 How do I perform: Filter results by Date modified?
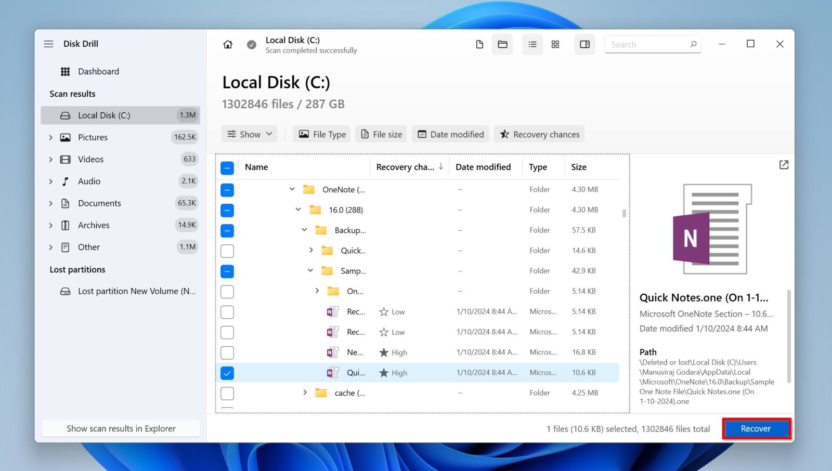click(450, 134)
